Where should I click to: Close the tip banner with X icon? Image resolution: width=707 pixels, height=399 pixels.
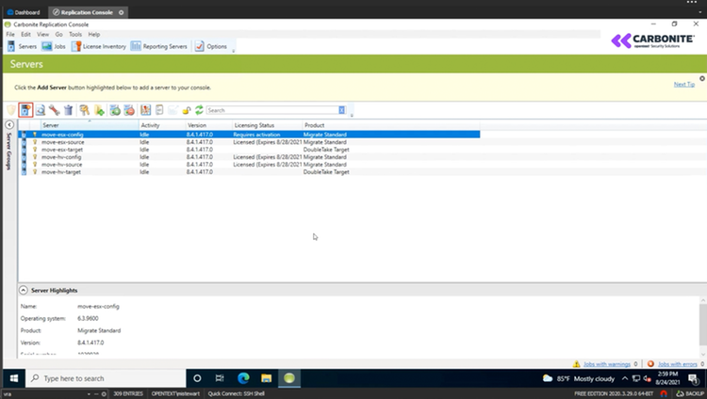click(x=702, y=78)
